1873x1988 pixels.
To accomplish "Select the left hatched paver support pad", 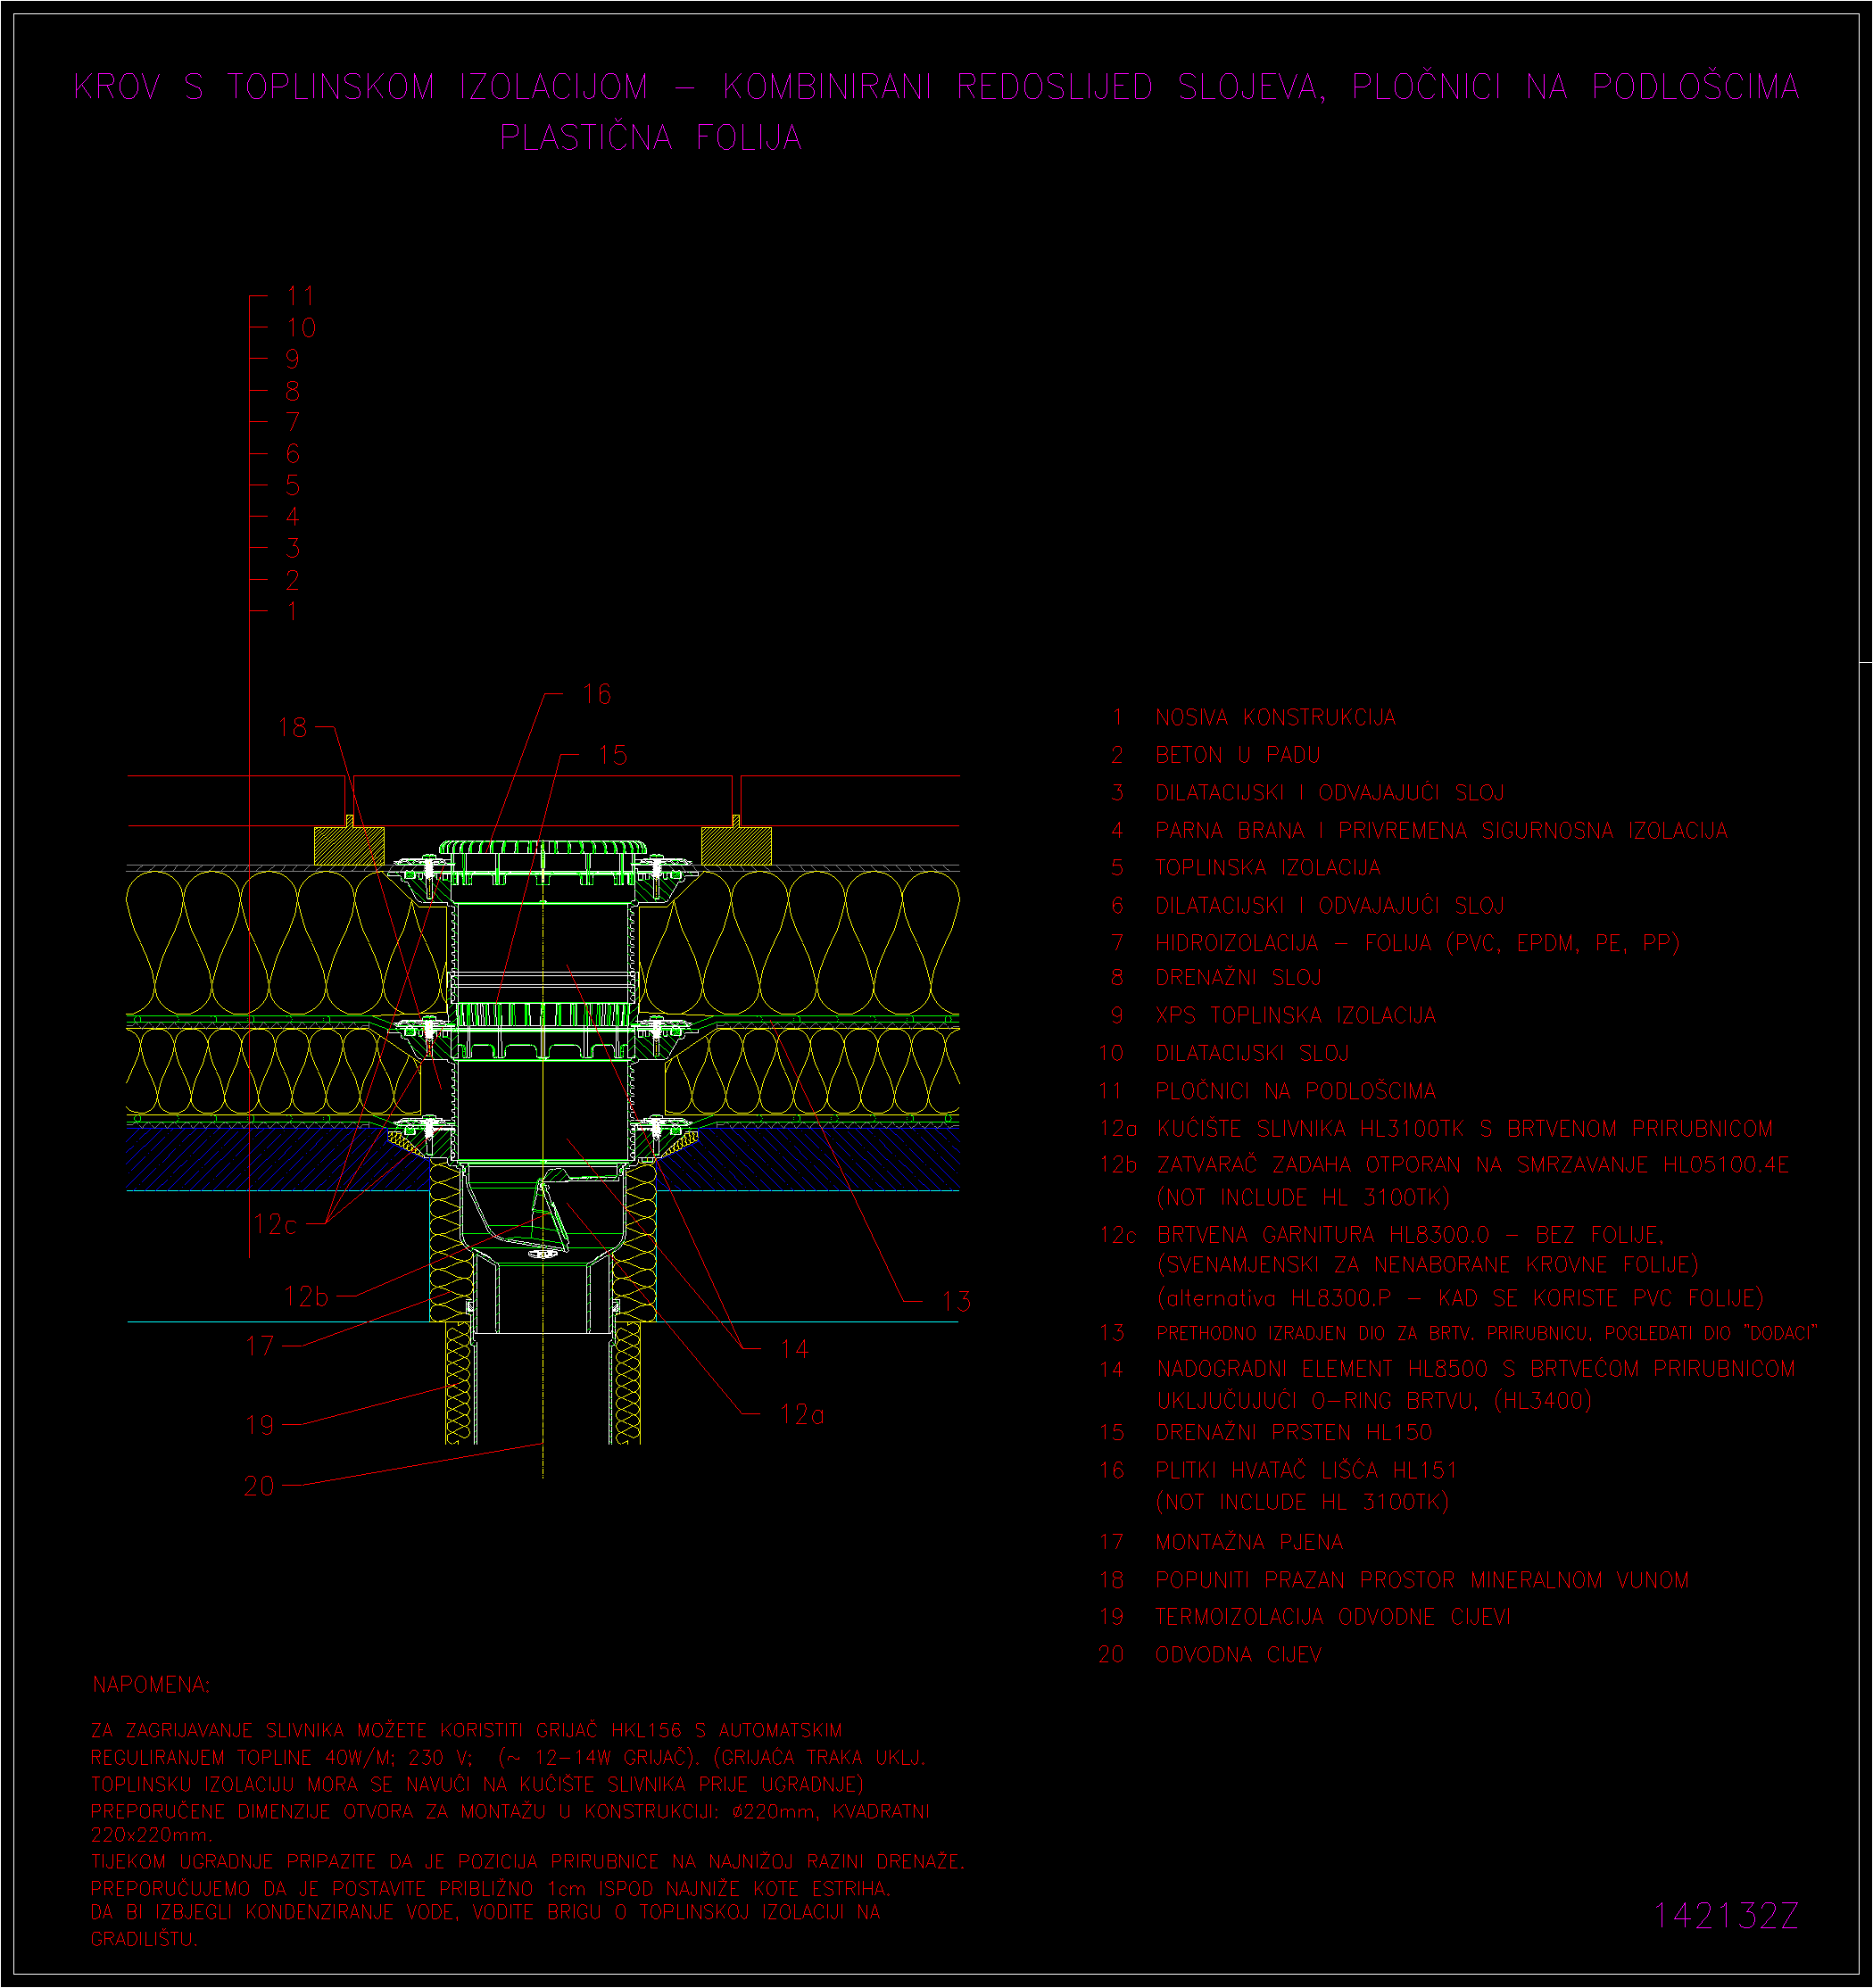I will (349, 846).
